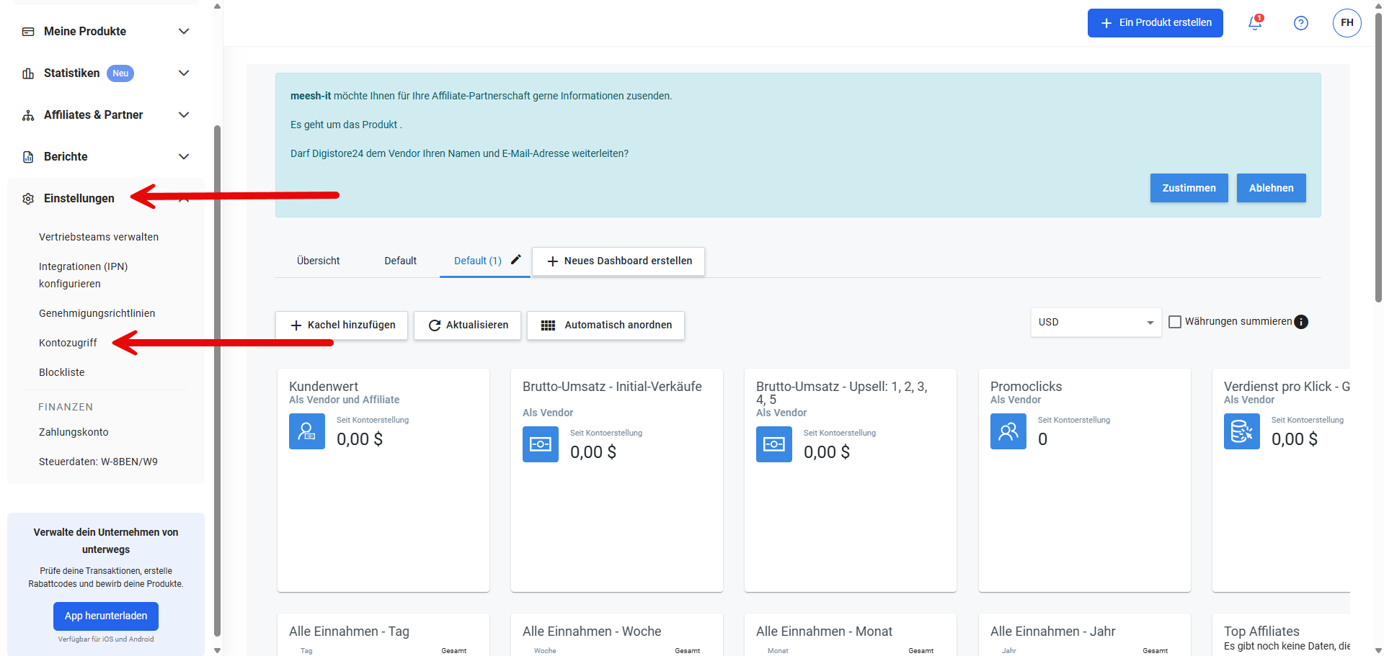Screen dimensions: 1384x656
Task: Open Steuerdaten: W-8BEN/W9 page
Action: coord(98,462)
